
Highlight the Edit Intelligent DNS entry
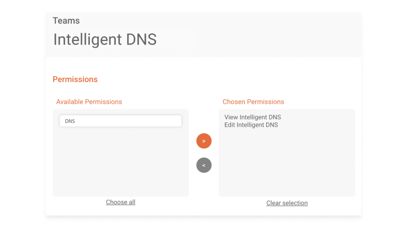point(251,125)
